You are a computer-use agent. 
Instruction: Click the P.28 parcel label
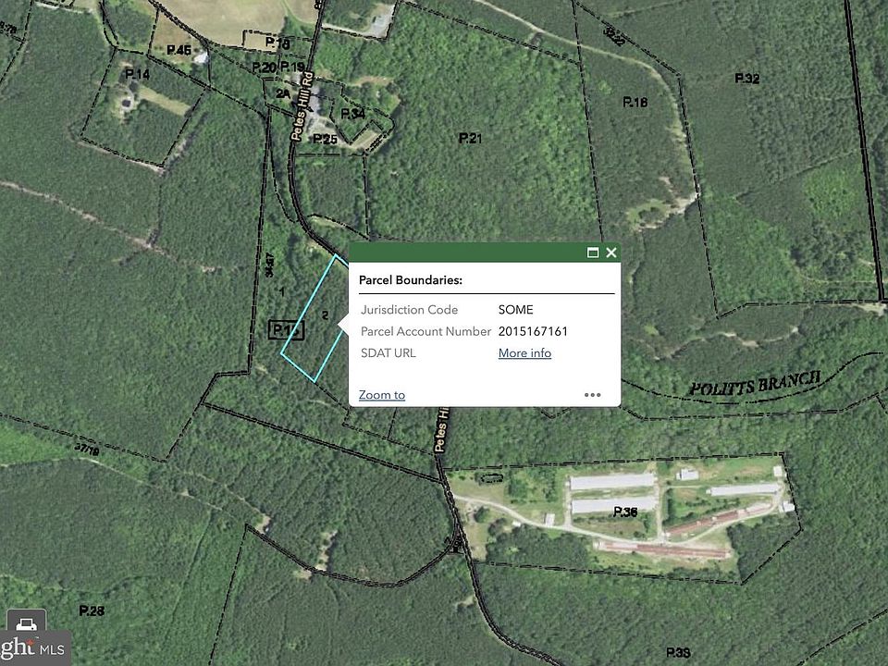92,610
